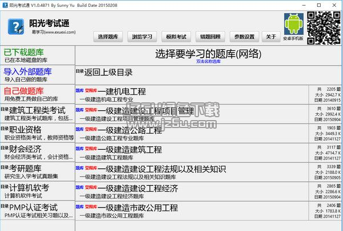343x231 pixels.
Task: Maximize the 阳光考试通 window
Action: click(x=319, y=5)
